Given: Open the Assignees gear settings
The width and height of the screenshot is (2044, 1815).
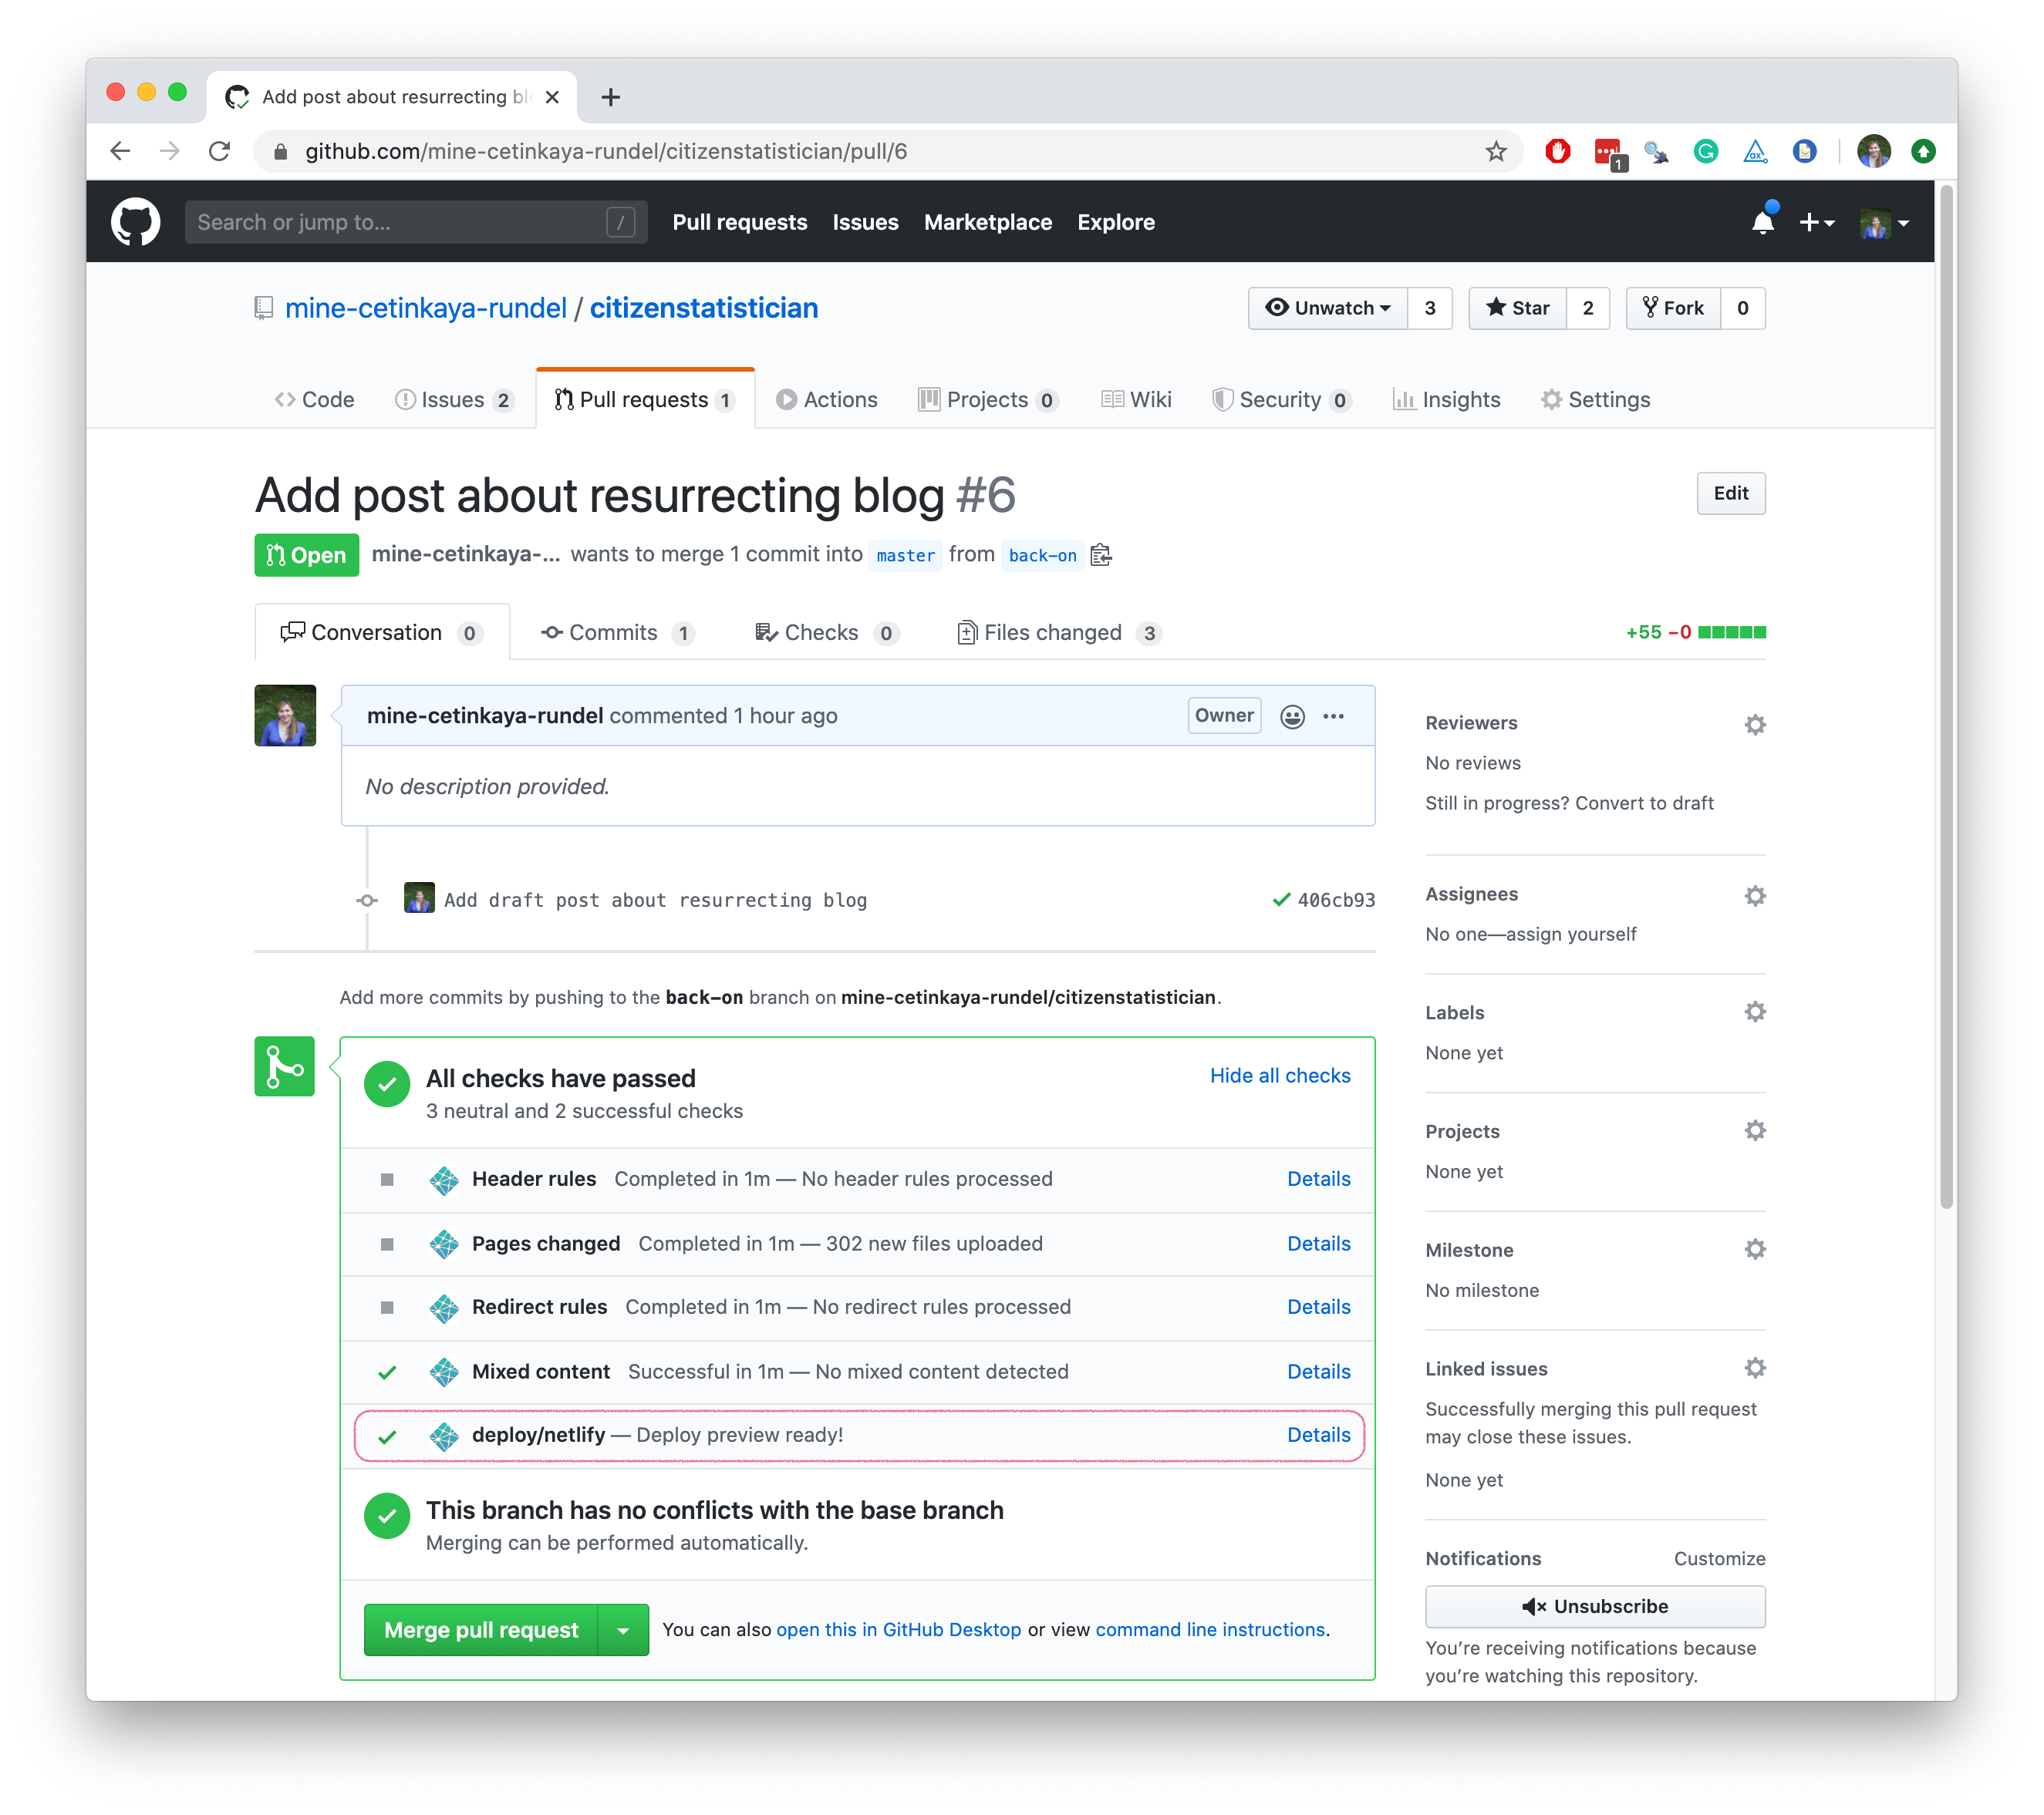Looking at the screenshot, I should [1754, 894].
